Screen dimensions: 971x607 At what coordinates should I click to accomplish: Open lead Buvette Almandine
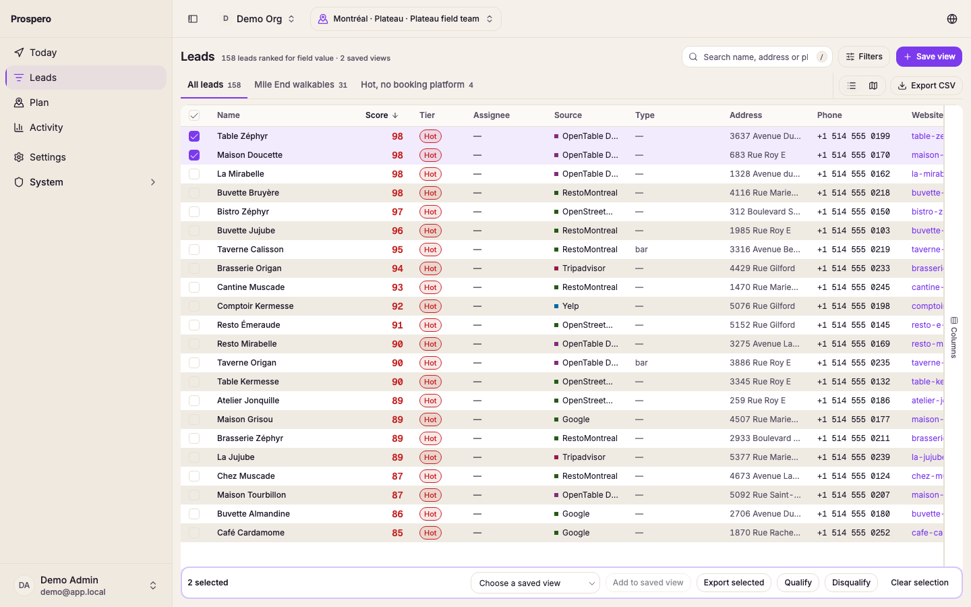point(254,514)
